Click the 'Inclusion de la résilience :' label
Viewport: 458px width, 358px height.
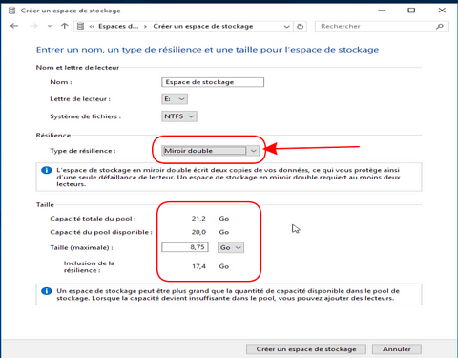pyautogui.click(x=89, y=266)
